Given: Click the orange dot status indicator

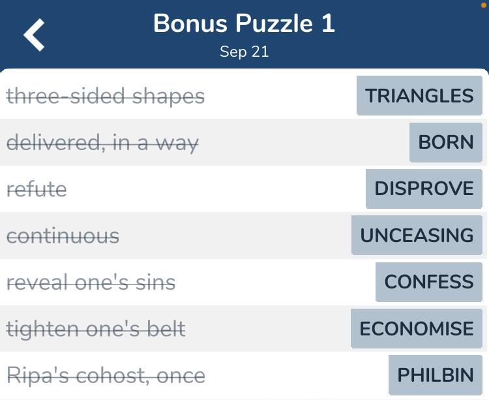Looking at the screenshot, I should pos(484,5).
